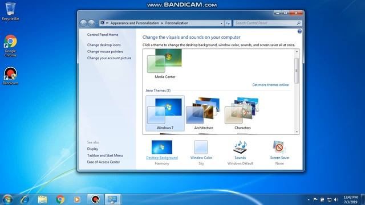Show hidden system tray icons
Viewport: 365px width, 205px height.
click(x=309, y=200)
